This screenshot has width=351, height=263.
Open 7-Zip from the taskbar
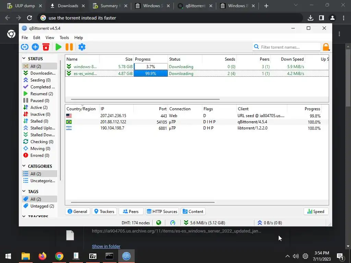[x=93, y=256]
